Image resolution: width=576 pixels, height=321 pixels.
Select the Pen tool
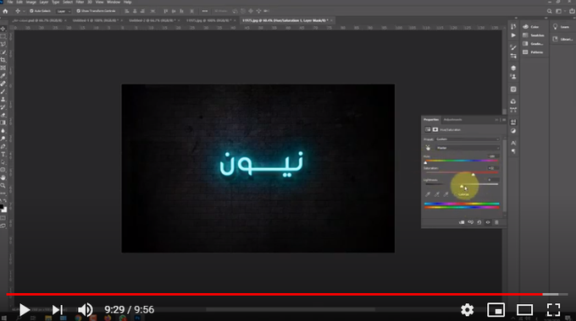[3, 147]
